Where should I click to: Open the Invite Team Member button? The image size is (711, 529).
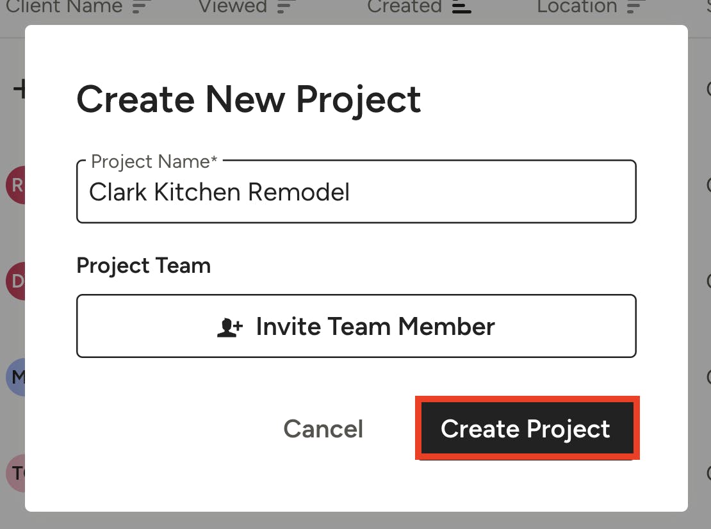tap(356, 327)
